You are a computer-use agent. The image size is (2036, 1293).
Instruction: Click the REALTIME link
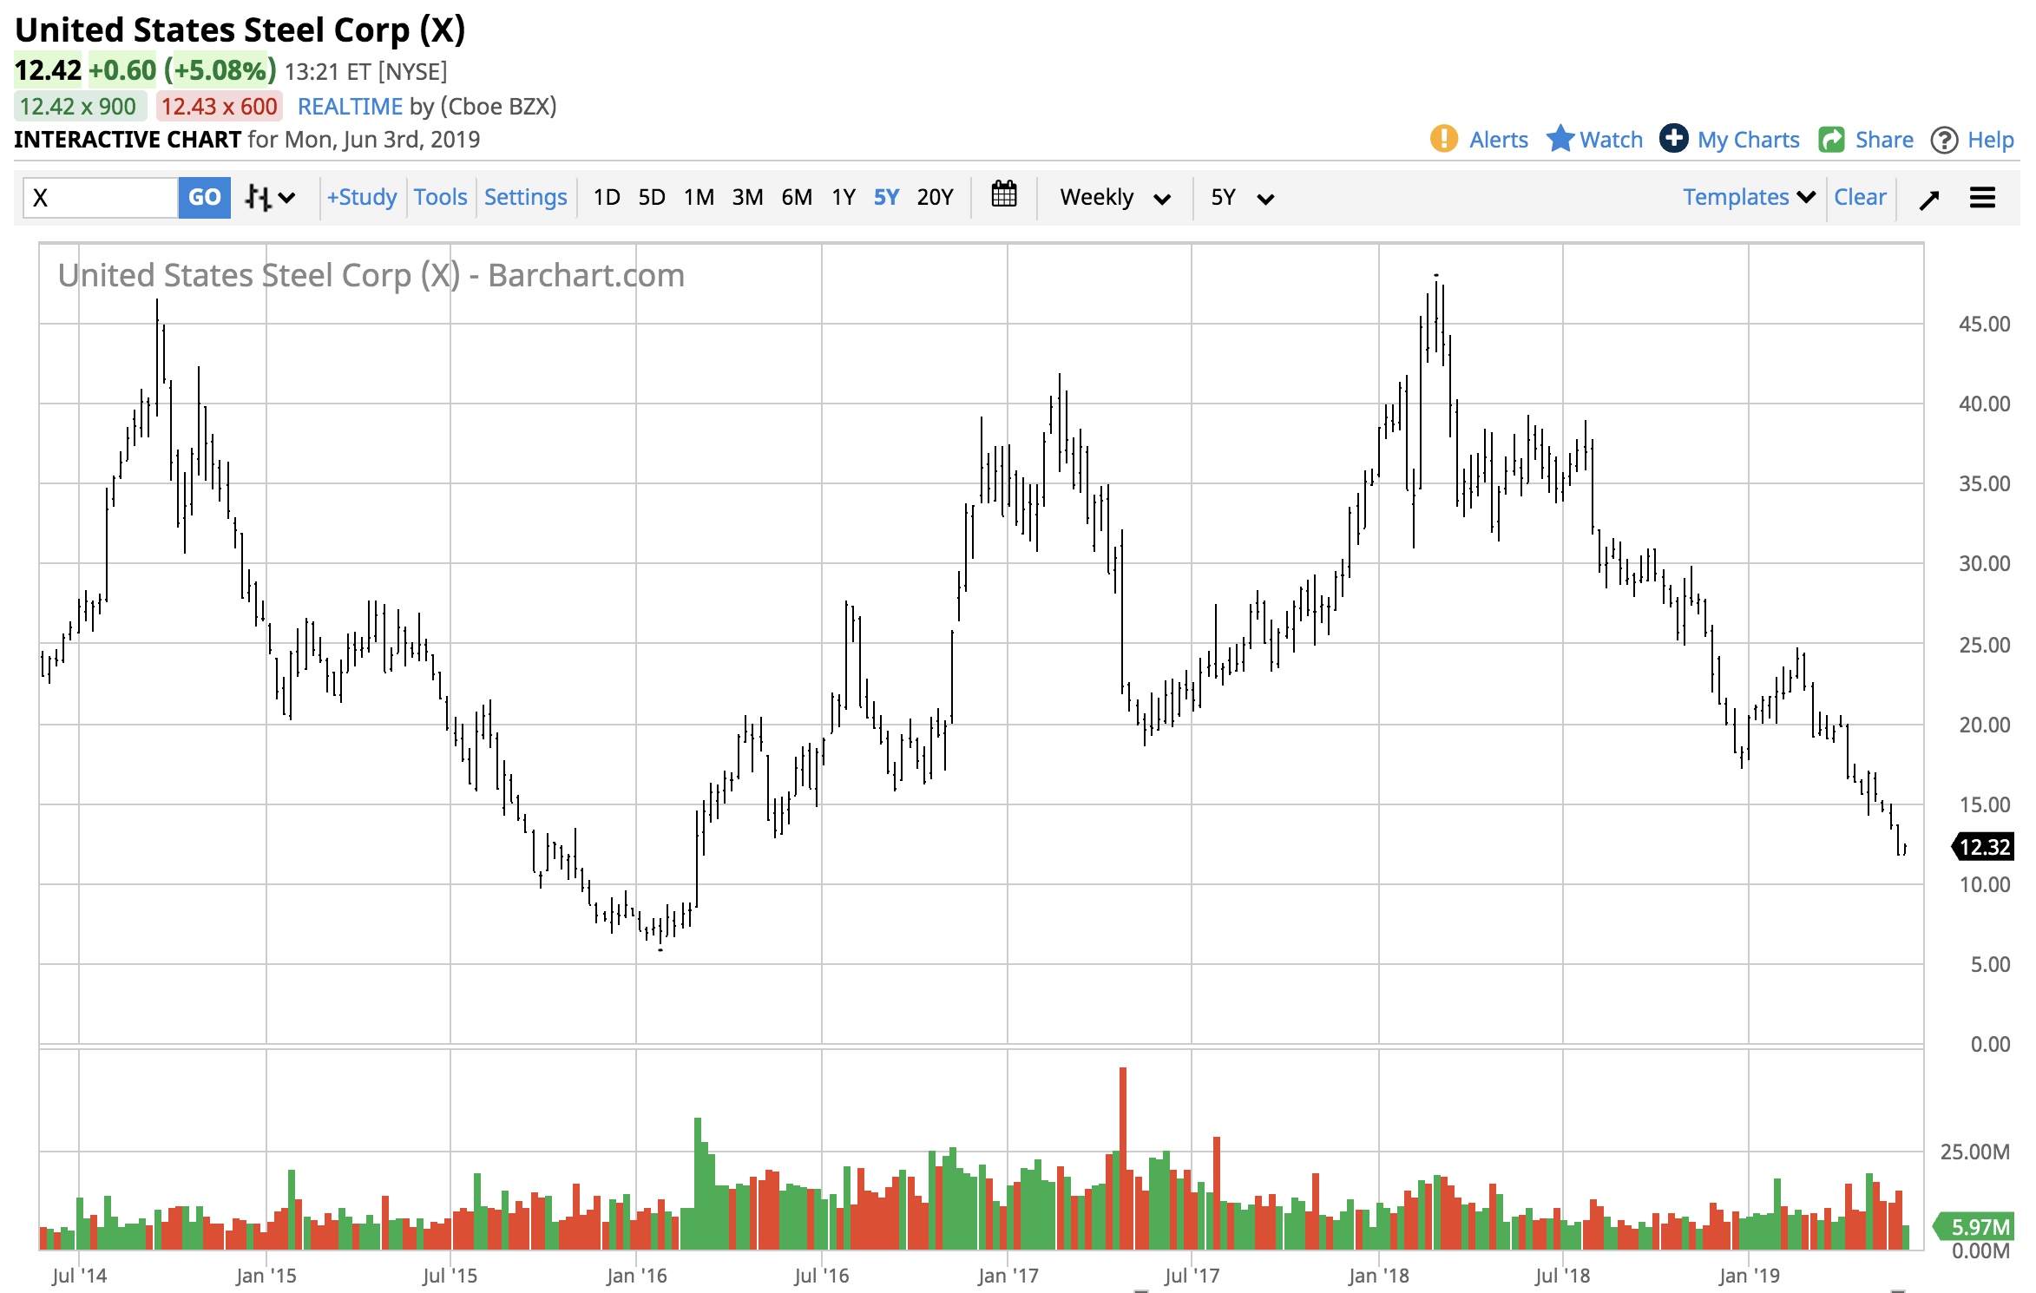pos(350,106)
